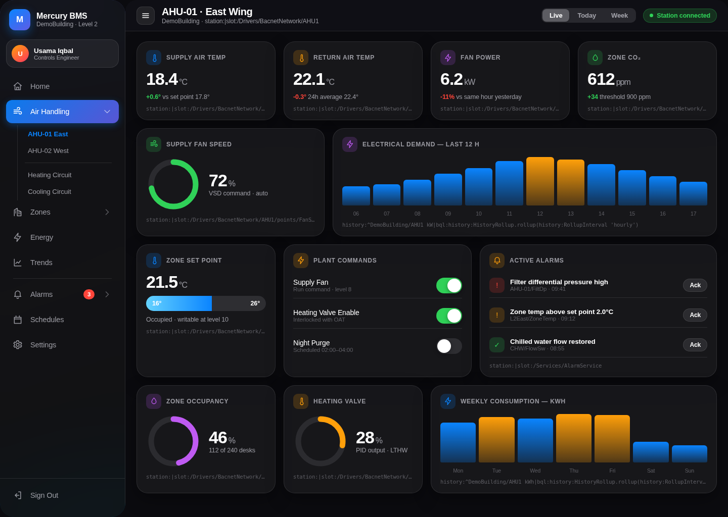Screen dimensions: 728x517
Task: Click the Alarms count badge 3
Action: [x=89, y=294]
